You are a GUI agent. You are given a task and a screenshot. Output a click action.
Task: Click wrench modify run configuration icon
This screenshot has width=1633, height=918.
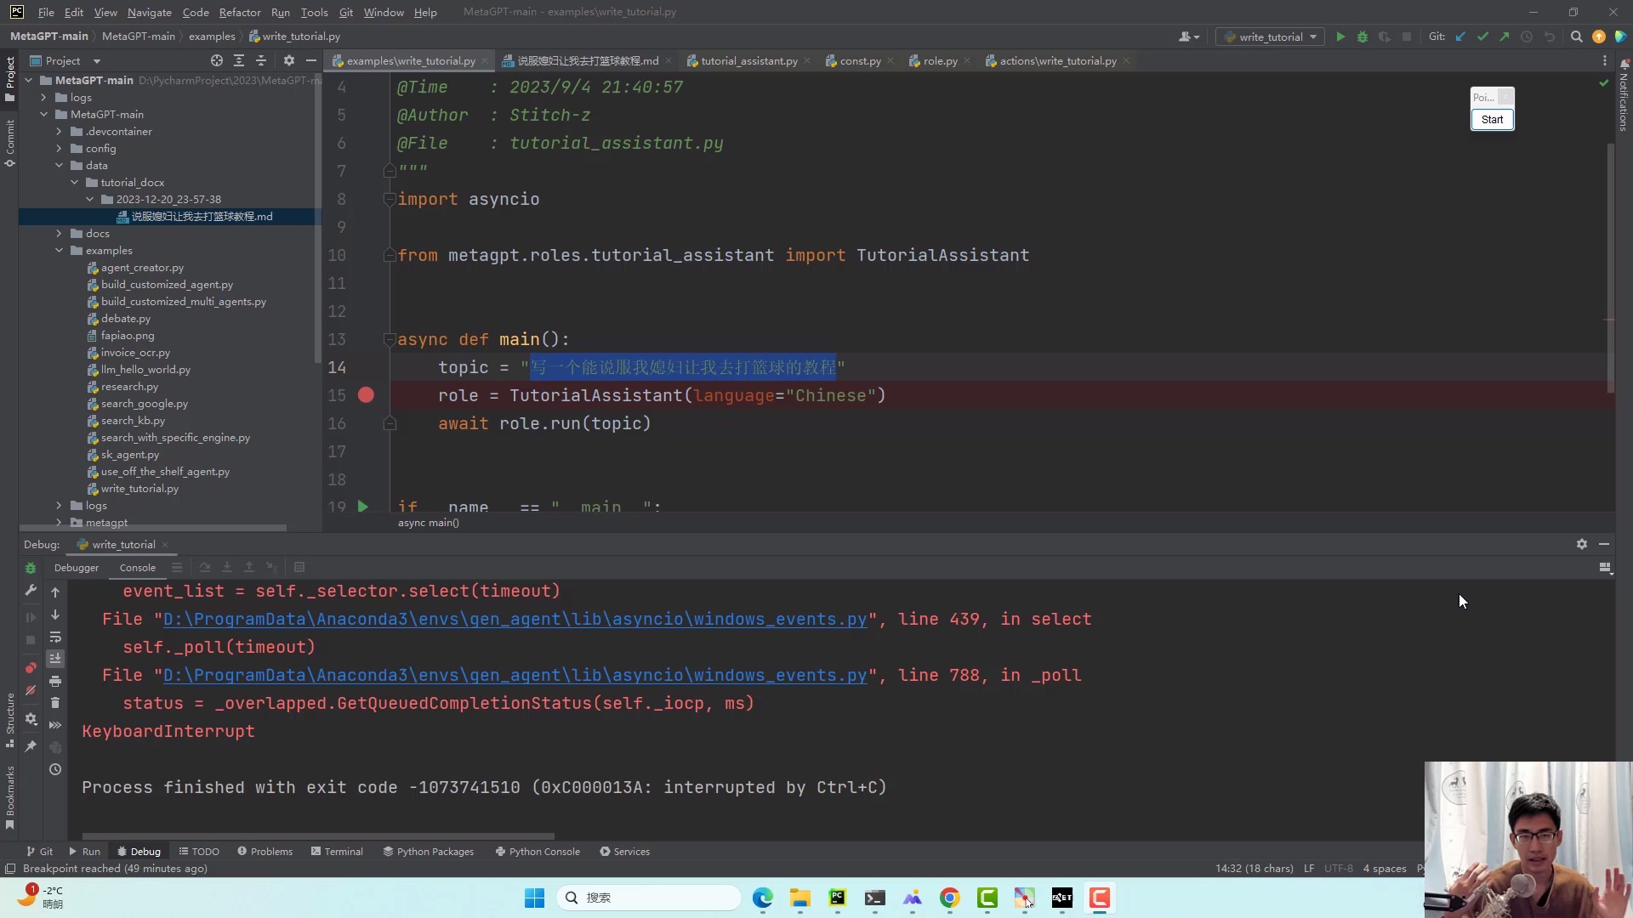pos(31,590)
